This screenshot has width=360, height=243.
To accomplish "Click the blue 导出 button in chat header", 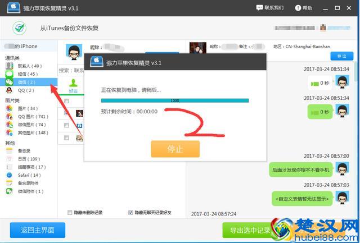I will pyautogui.click(x=342, y=56).
